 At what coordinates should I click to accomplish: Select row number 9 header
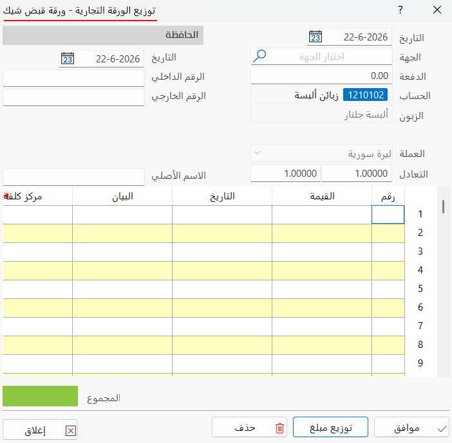pyautogui.click(x=420, y=363)
